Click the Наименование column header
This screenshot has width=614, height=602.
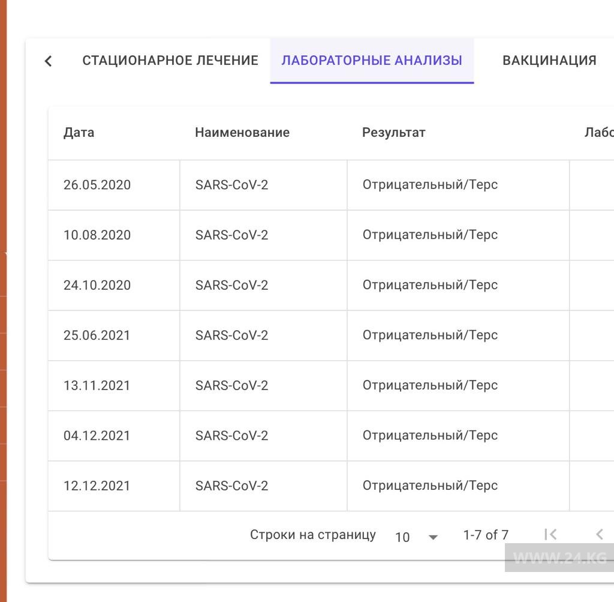pyautogui.click(x=242, y=133)
